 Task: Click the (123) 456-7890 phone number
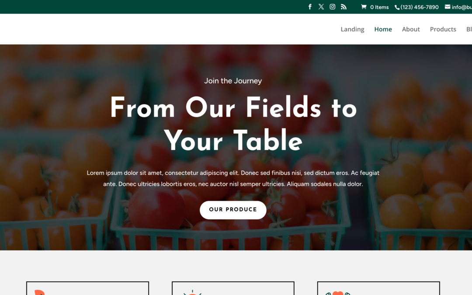click(419, 7)
